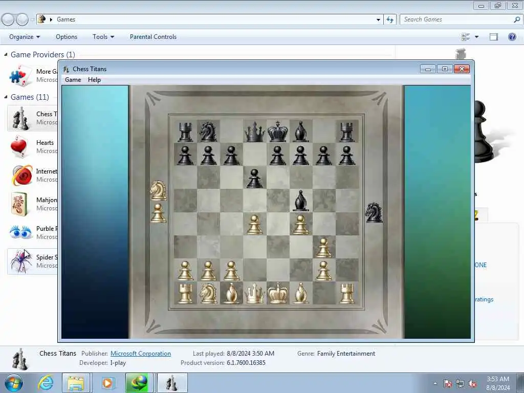
Task: Select the white pawn on g2
Action: tap(323, 270)
